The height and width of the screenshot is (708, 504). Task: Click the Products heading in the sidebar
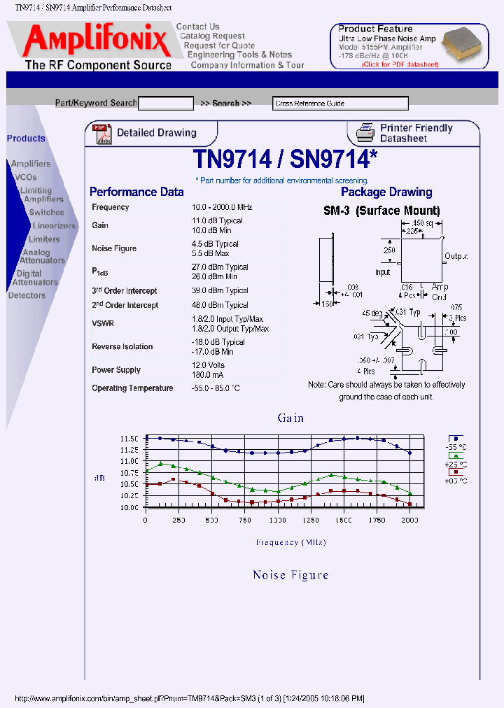pos(26,139)
